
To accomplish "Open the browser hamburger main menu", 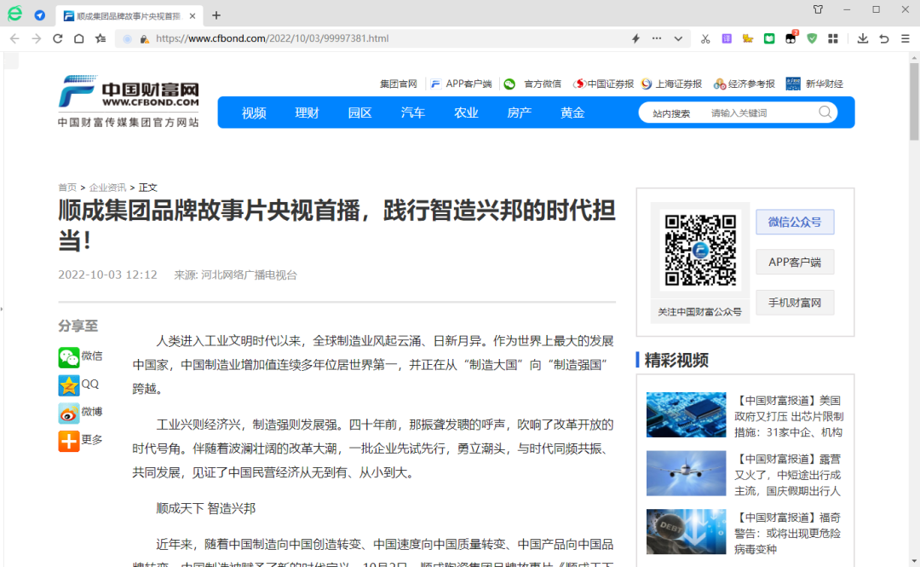I will point(905,38).
